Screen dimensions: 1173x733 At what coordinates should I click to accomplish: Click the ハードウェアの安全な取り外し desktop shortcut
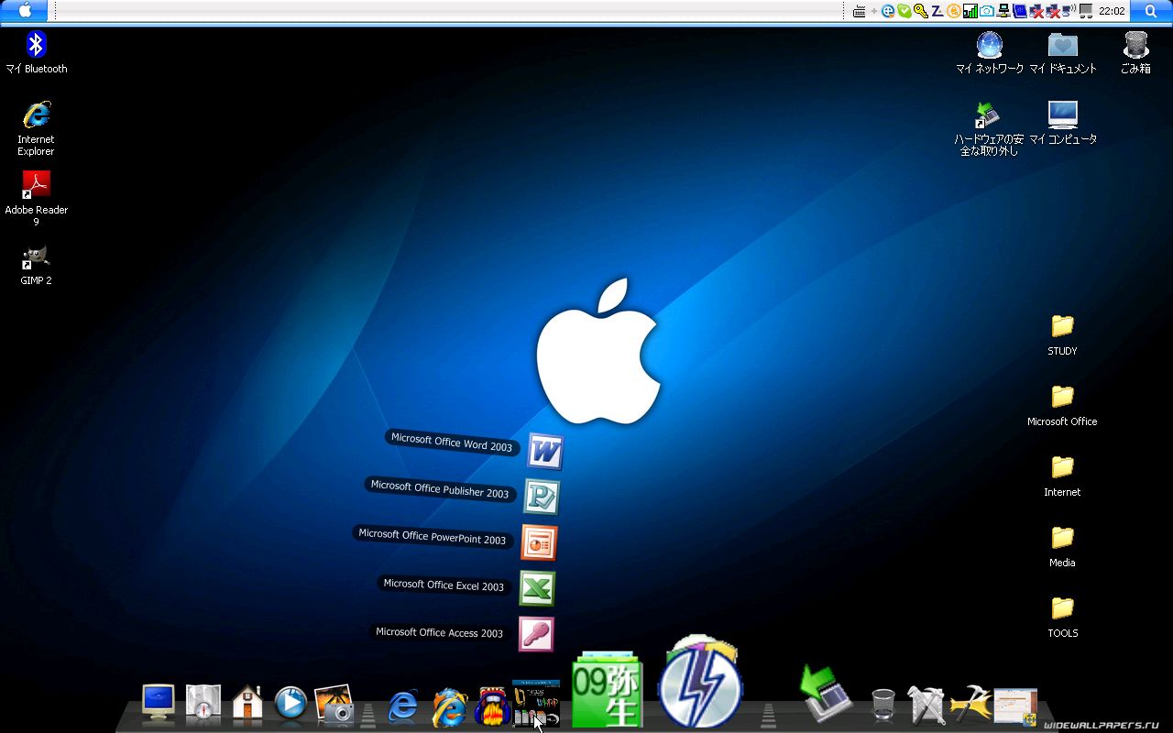[x=989, y=129]
